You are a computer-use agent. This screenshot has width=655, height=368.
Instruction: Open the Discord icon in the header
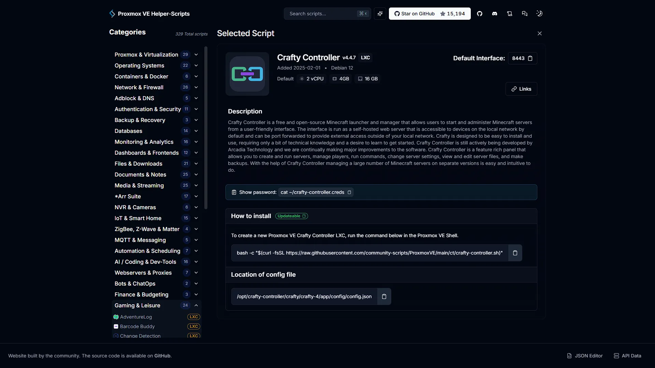point(495,14)
